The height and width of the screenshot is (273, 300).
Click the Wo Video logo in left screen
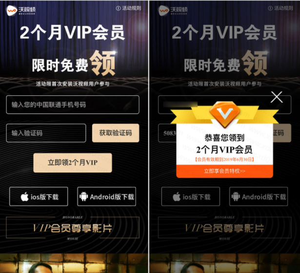pyautogui.click(x=21, y=10)
